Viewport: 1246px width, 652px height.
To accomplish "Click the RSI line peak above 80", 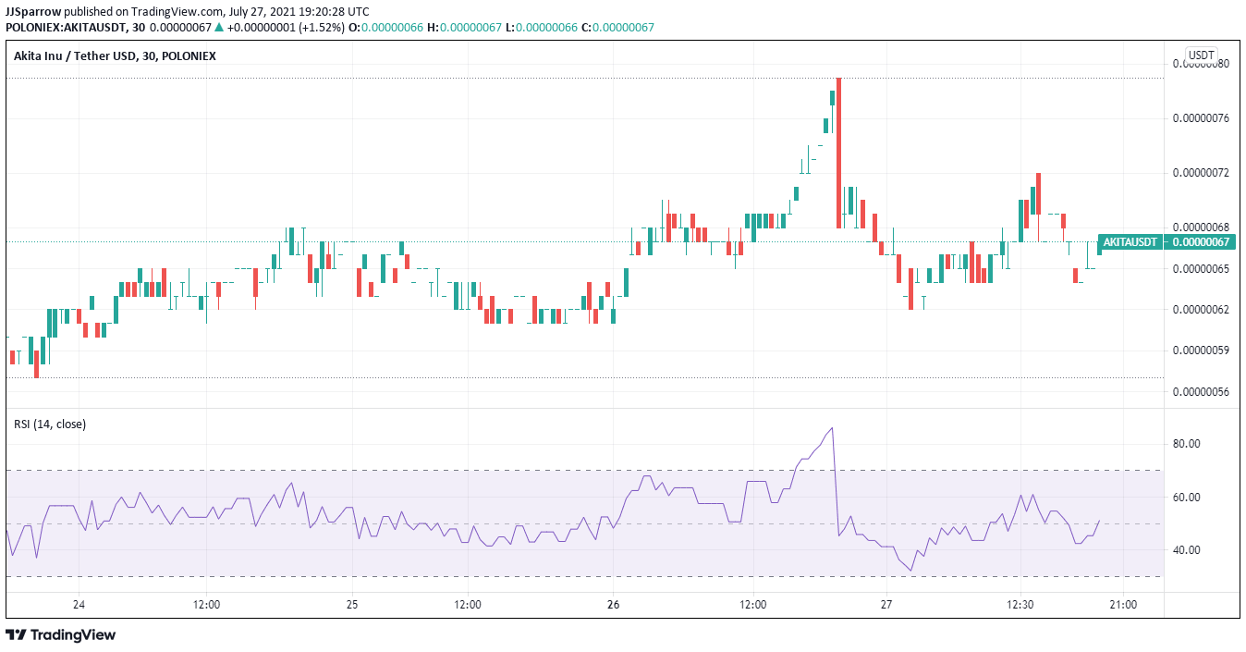I will [x=833, y=428].
